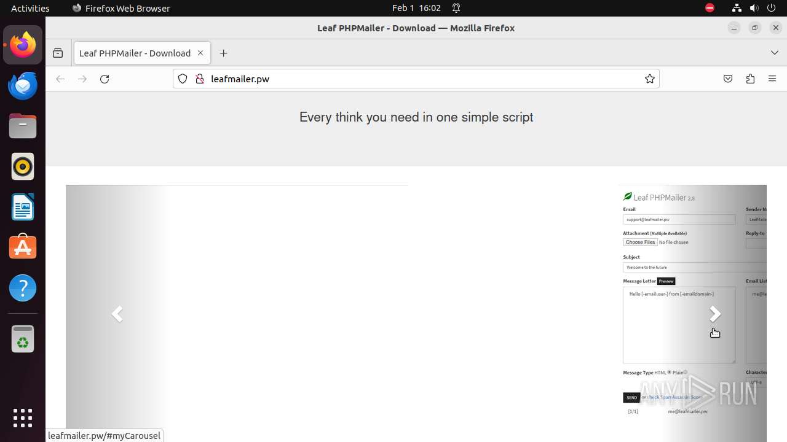Viewport: 787px width, 442px height.
Task: Show previous carousel slide
Action: (117, 314)
